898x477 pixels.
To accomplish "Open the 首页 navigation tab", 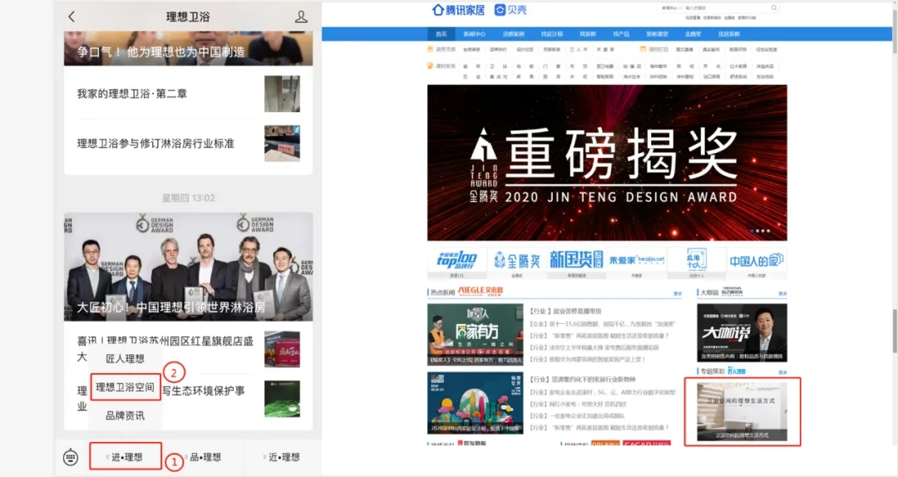I will coord(441,34).
